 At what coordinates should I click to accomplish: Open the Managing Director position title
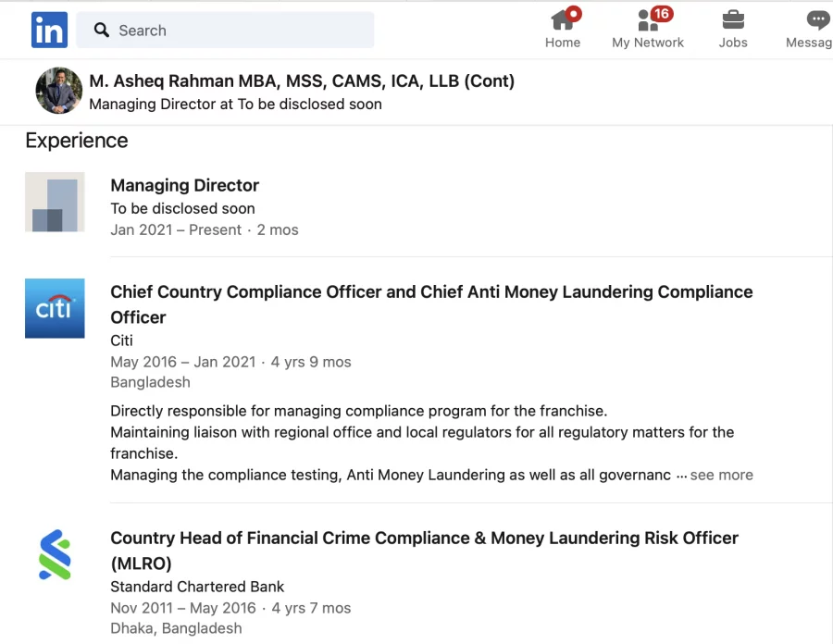coord(184,185)
